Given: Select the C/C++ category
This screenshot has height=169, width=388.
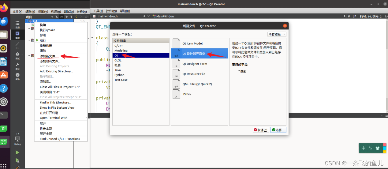Looking at the screenshot, I should (x=141, y=46).
